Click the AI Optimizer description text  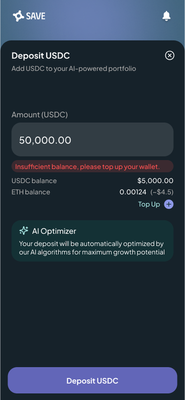pos(92,248)
